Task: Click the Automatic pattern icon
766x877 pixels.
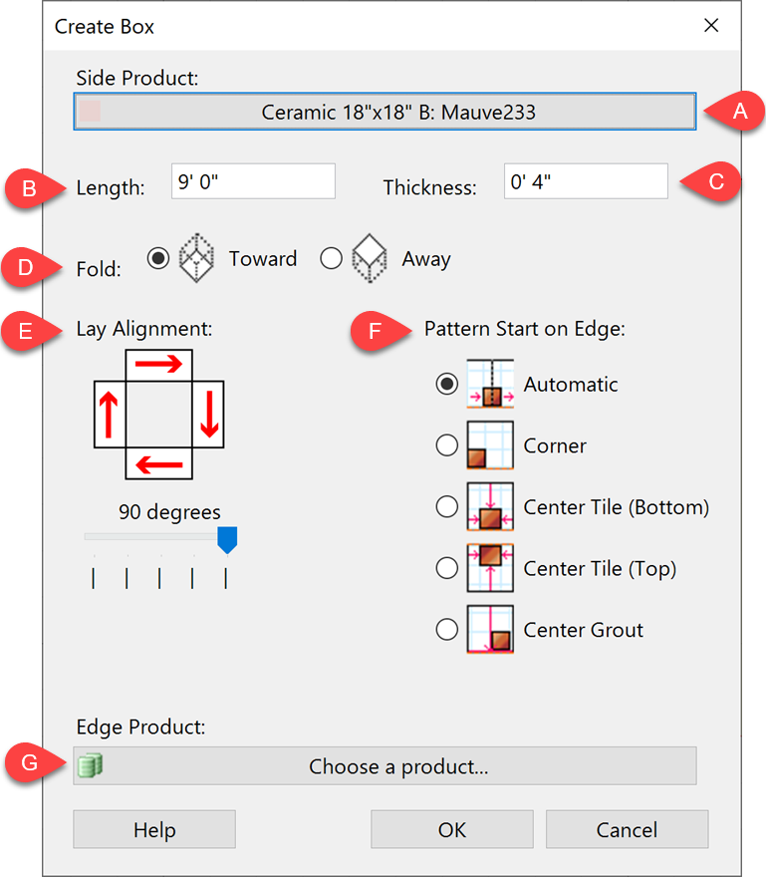Action: coord(490,384)
